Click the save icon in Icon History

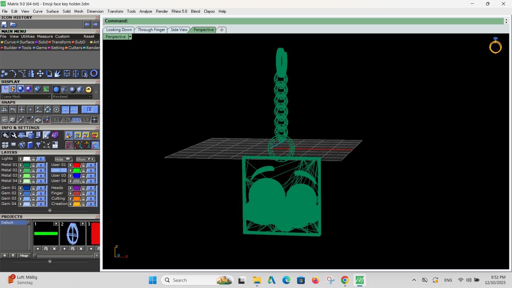(x=4, y=24)
